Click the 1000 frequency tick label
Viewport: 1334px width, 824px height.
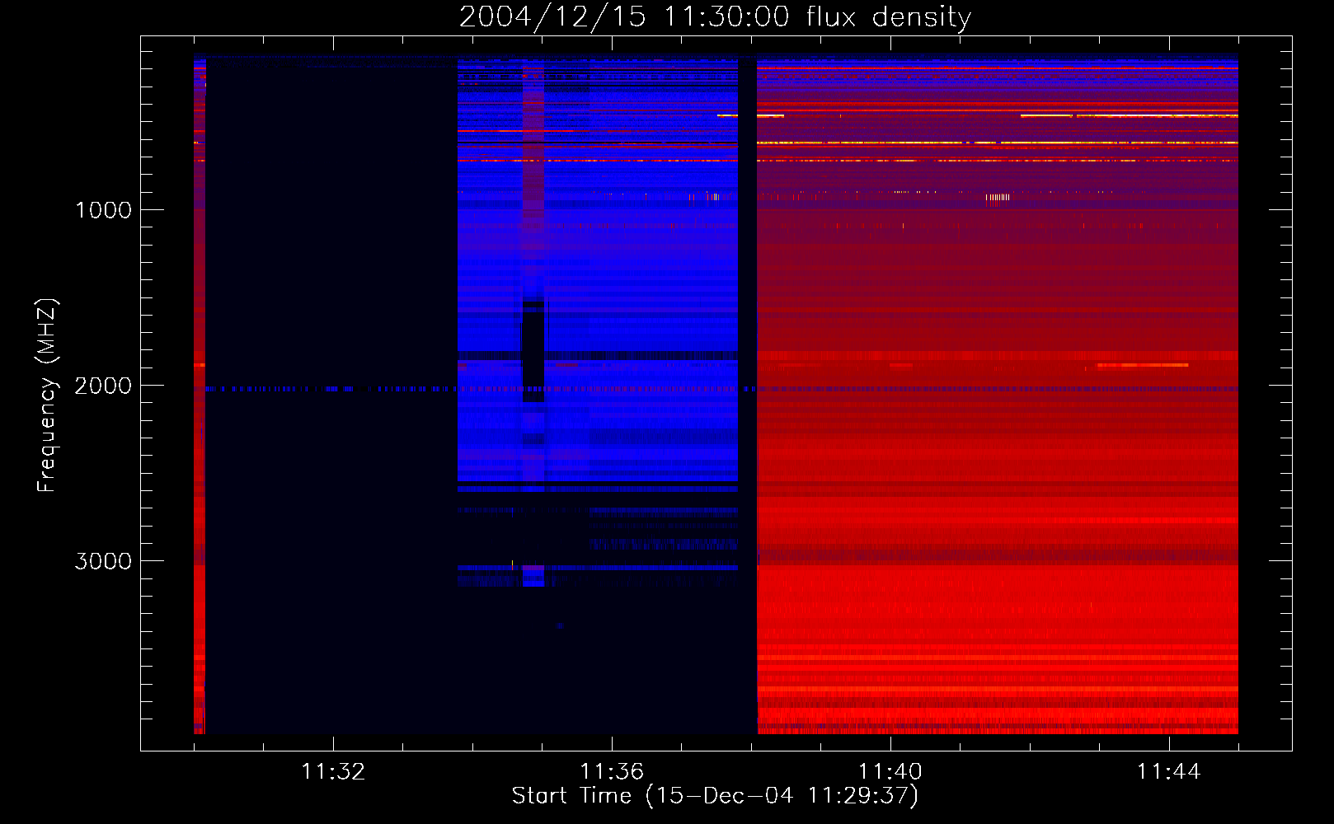coord(104,210)
